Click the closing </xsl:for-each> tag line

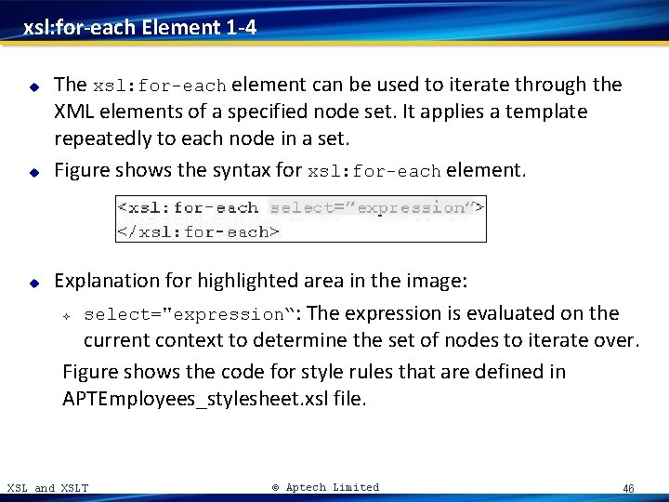coord(199,231)
